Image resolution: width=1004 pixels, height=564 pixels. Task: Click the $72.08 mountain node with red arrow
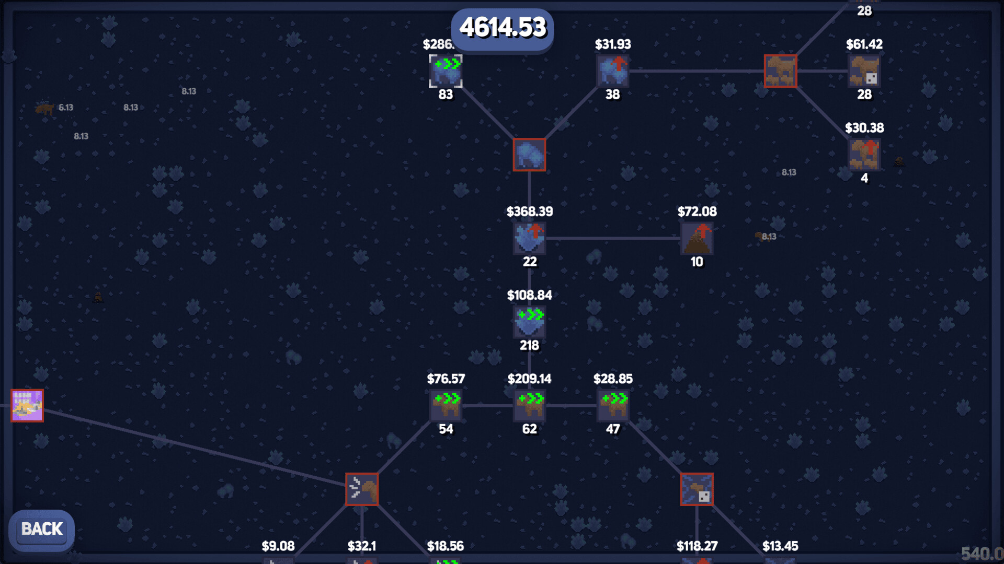tap(697, 238)
